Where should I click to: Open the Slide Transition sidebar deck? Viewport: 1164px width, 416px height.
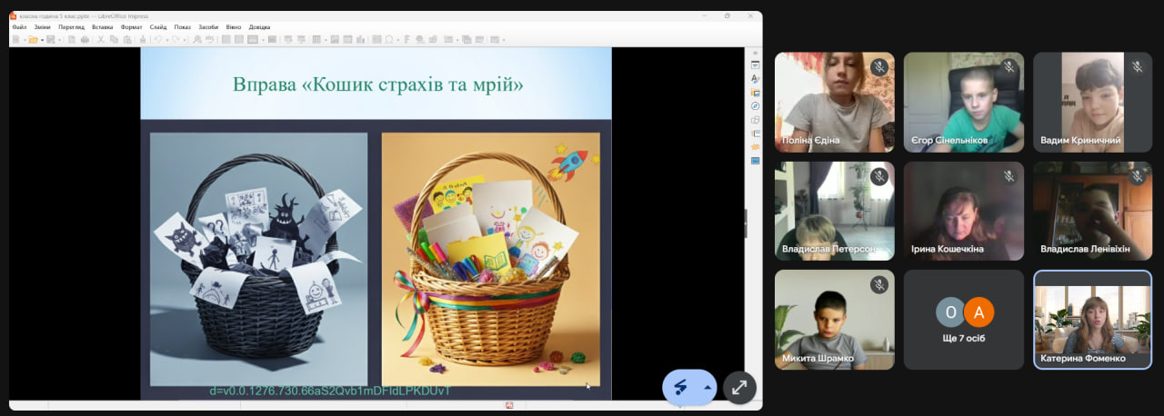point(755,134)
